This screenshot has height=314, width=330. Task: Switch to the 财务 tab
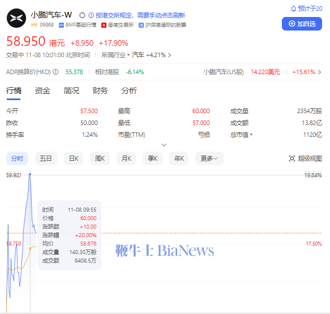(x=100, y=91)
